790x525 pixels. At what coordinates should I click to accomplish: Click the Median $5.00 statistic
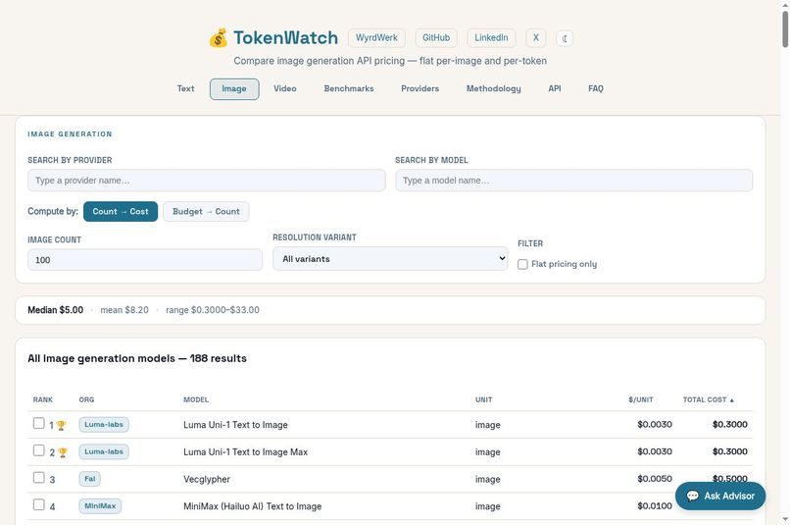56,310
